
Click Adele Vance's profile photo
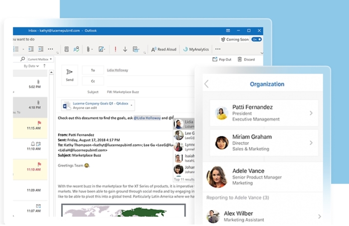coord(217,177)
